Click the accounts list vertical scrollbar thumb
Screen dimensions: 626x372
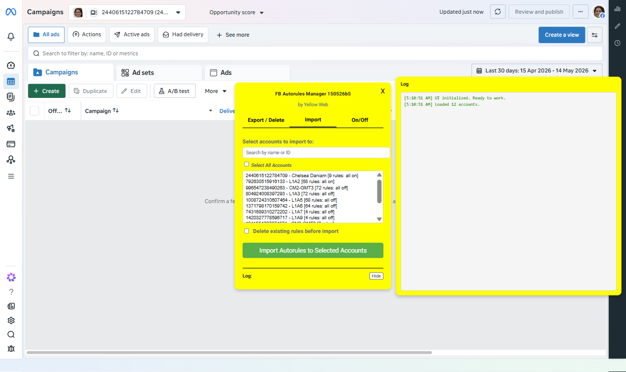coord(380,191)
